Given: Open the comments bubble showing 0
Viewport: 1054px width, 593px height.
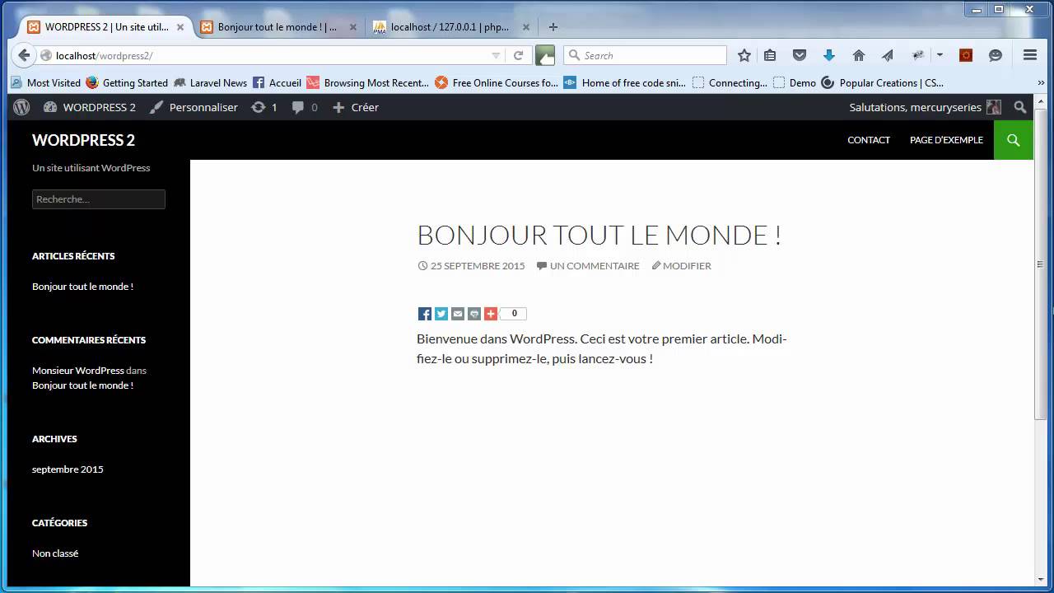Looking at the screenshot, I should 305,107.
